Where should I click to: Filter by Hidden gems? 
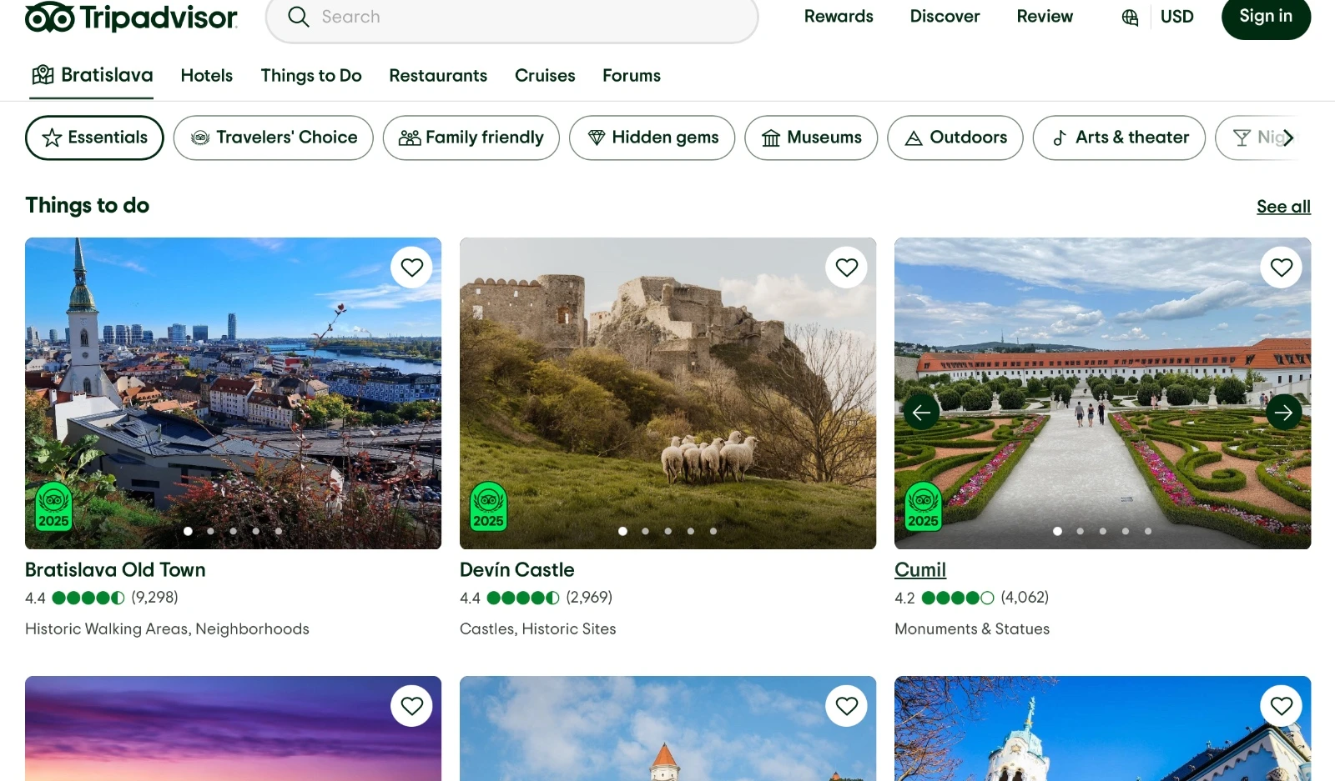pyautogui.click(x=652, y=138)
